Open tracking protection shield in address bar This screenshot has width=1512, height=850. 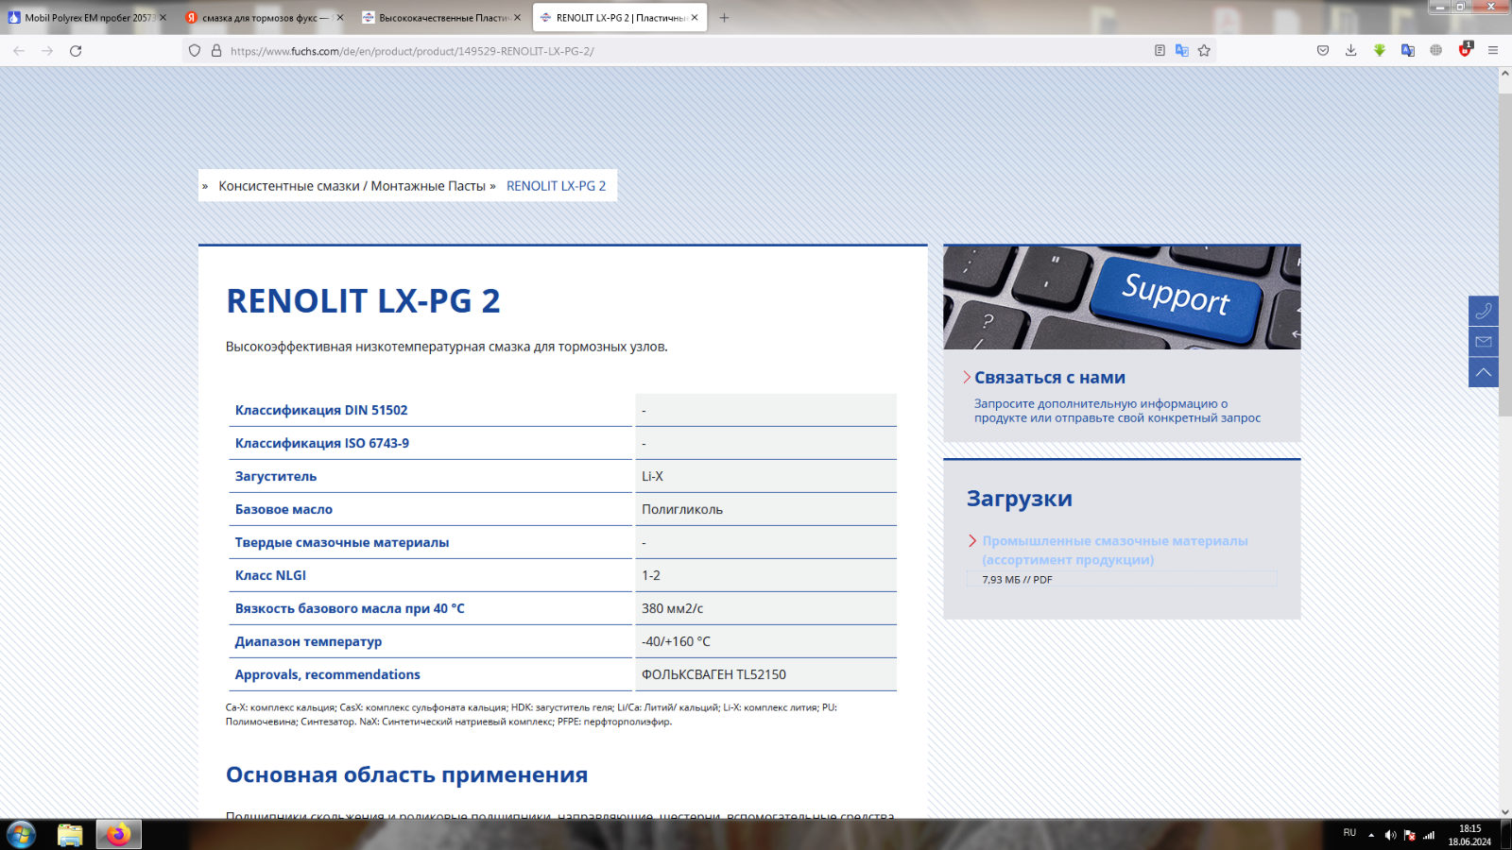[195, 51]
